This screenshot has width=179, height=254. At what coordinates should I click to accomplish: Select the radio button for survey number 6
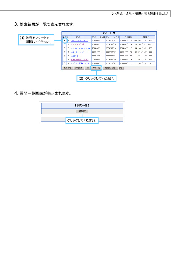[65, 60]
